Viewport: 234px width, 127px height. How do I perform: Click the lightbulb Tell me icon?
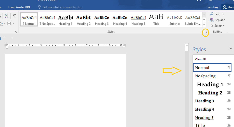39,7
